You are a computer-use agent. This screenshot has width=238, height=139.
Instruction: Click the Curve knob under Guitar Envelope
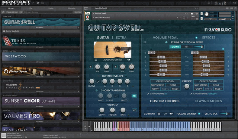point(92,81)
